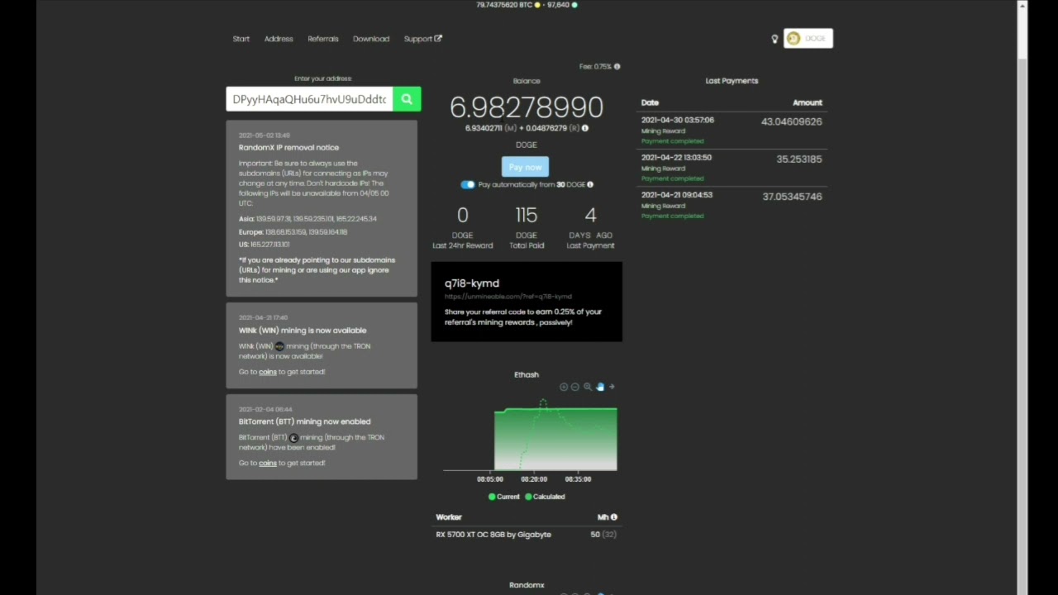1058x595 pixels.
Task: Click the 115 DOGE Total Paid stat
Action: tap(527, 226)
